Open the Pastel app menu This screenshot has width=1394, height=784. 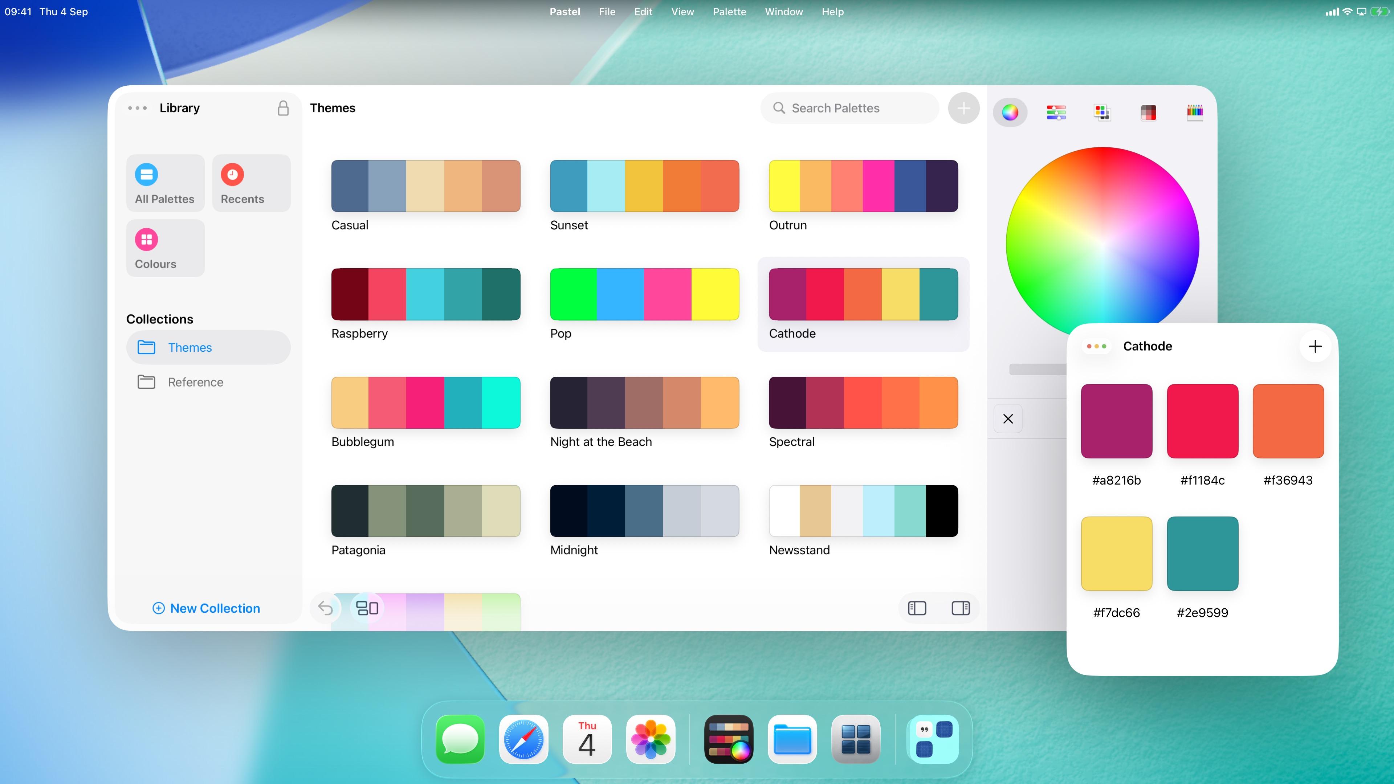pyautogui.click(x=565, y=11)
